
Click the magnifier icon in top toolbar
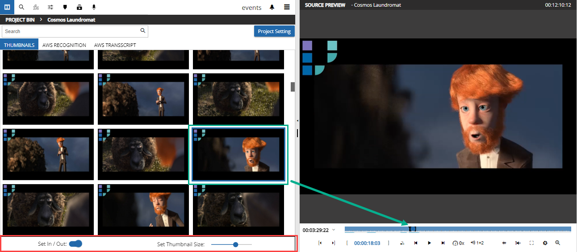(x=22, y=7)
